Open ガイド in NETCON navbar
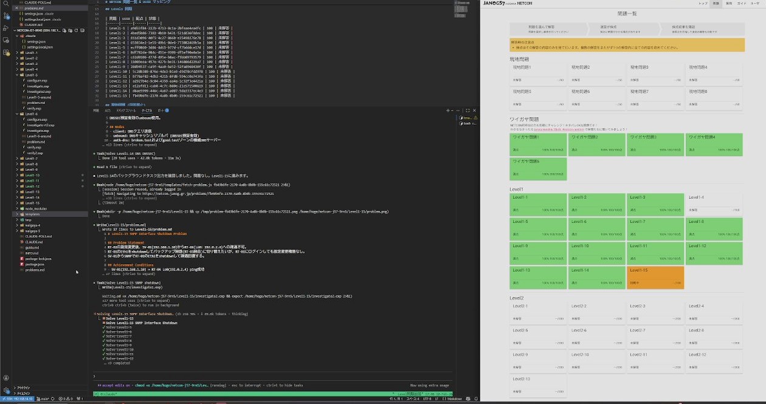Viewport: 766px width, 404px height. [x=741, y=4]
